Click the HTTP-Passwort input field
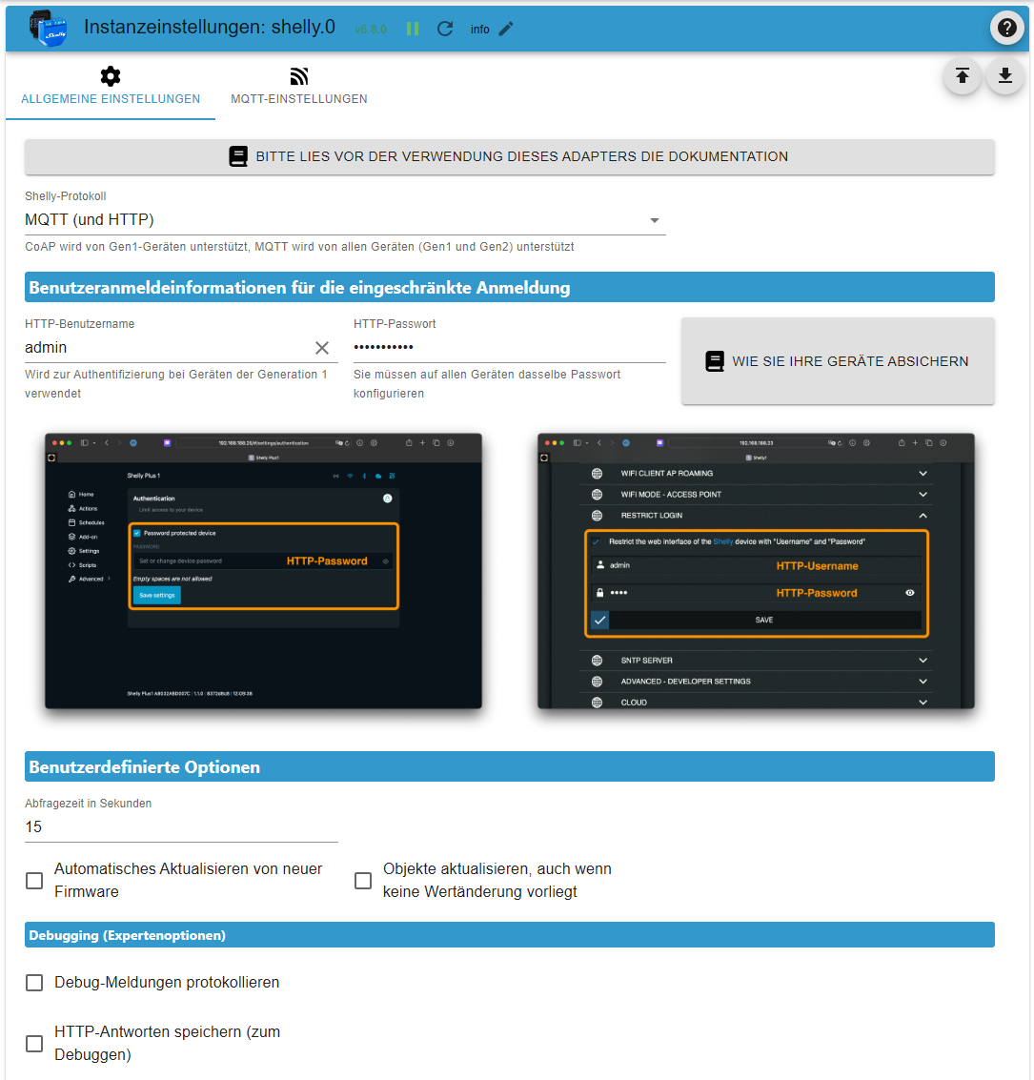1034x1080 pixels. [510, 348]
